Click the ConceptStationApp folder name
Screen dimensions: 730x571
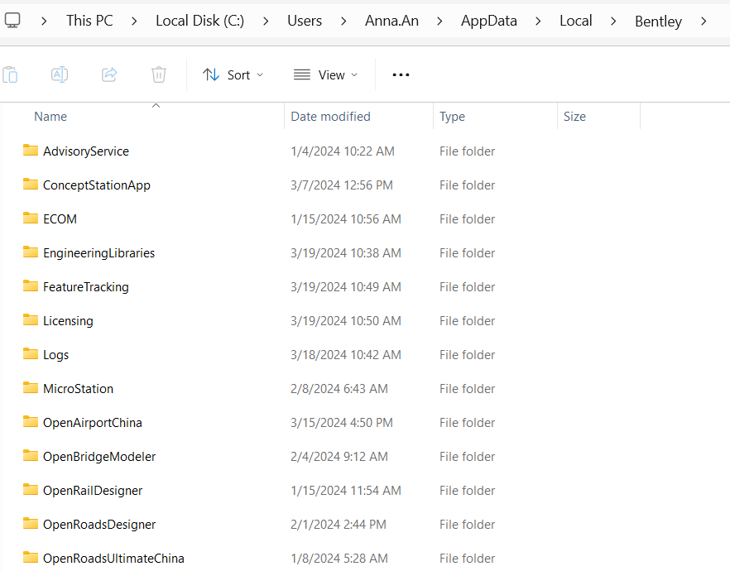pos(96,185)
